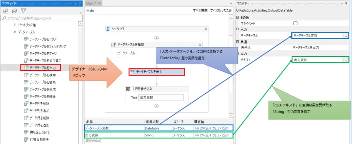Viewport: 353px width, 144px height.
Task: Select データテーブルを出力 activity in the designer
Action: point(157,72)
